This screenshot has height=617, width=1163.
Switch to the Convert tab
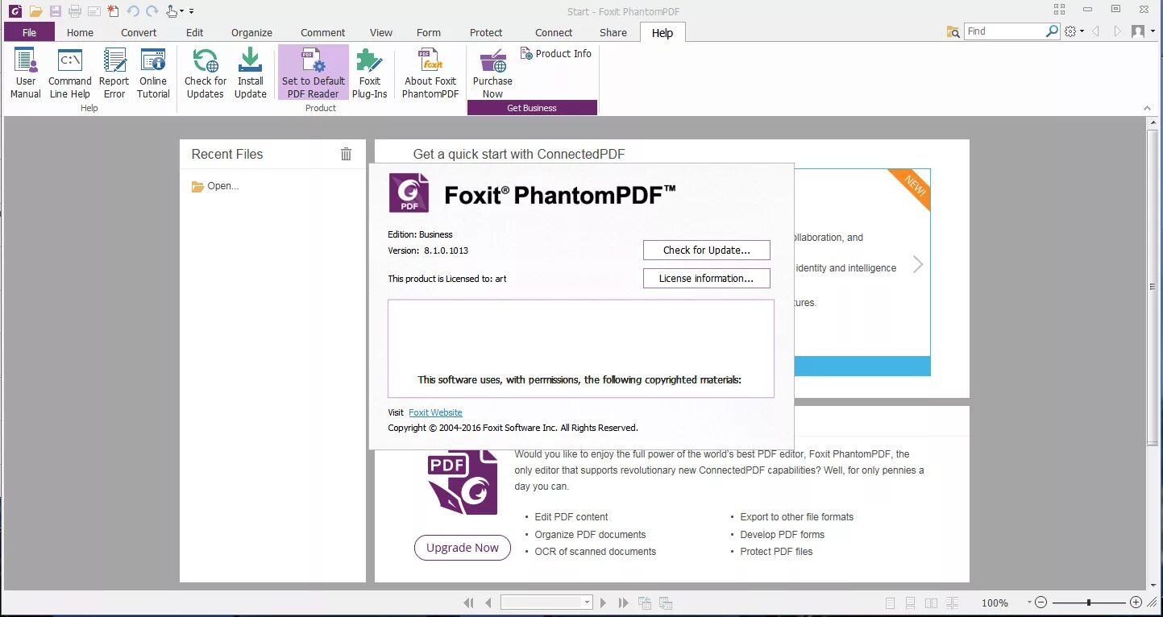(139, 32)
